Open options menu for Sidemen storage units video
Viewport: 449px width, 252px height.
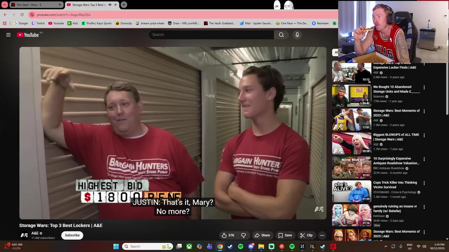click(x=424, y=87)
